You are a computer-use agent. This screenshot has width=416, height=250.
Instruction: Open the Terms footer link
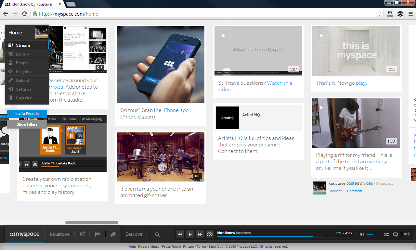click(201, 246)
